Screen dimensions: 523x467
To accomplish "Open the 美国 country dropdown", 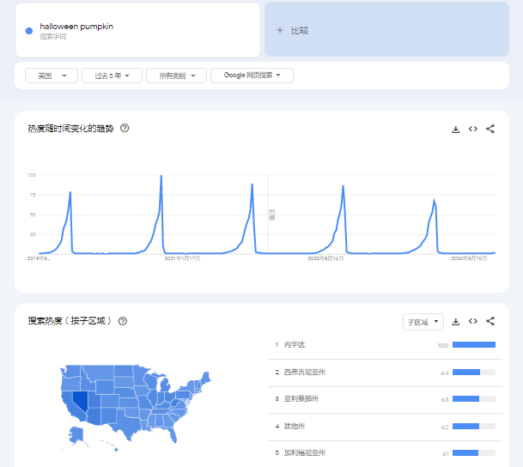I will tap(52, 76).
